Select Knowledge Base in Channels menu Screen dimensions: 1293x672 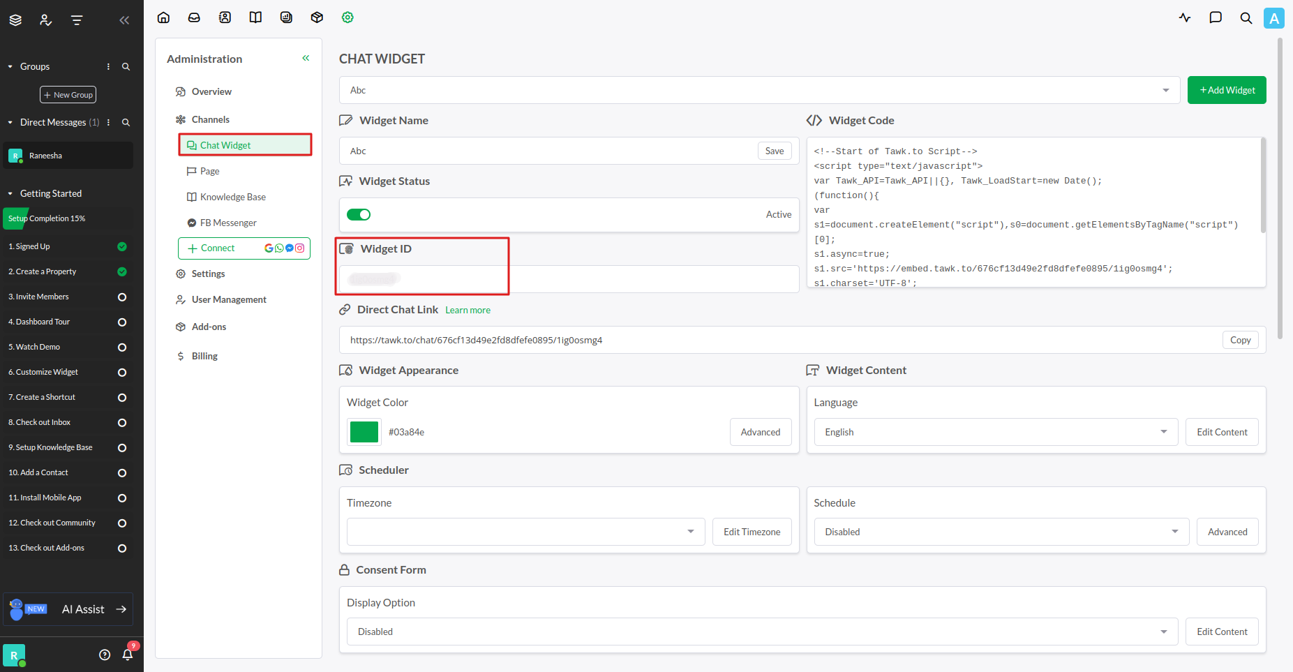coord(232,197)
